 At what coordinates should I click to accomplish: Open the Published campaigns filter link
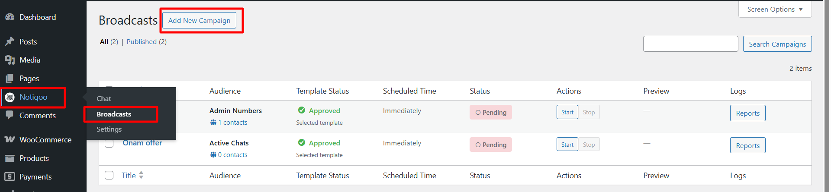pos(142,41)
